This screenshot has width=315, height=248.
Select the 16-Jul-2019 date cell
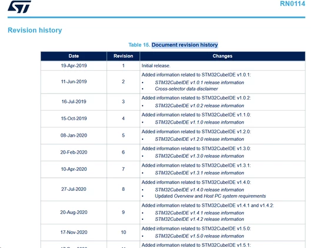point(74,101)
